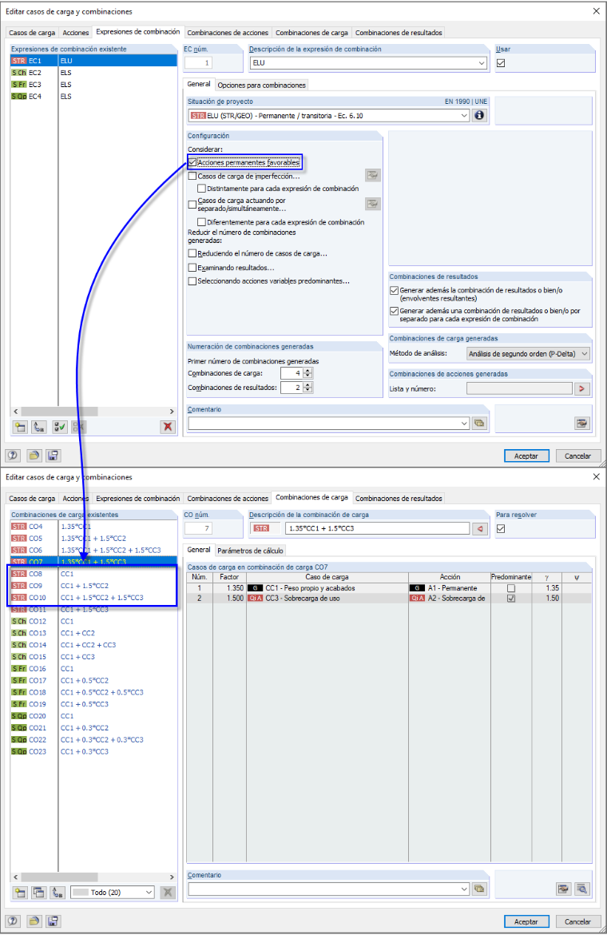Toggle Para resolver checkbox in lower dialog
The width and height of the screenshot is (607, 935).
pyautogui.click(x=501, y=528)
